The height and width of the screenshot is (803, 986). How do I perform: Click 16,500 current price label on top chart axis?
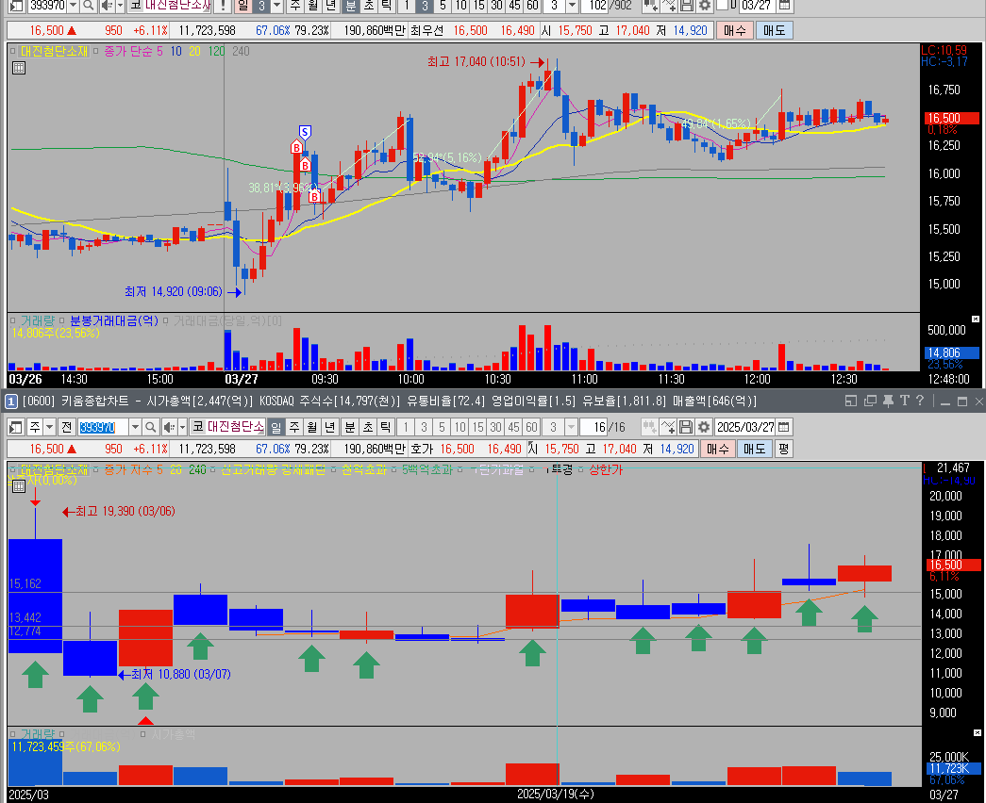952,118
